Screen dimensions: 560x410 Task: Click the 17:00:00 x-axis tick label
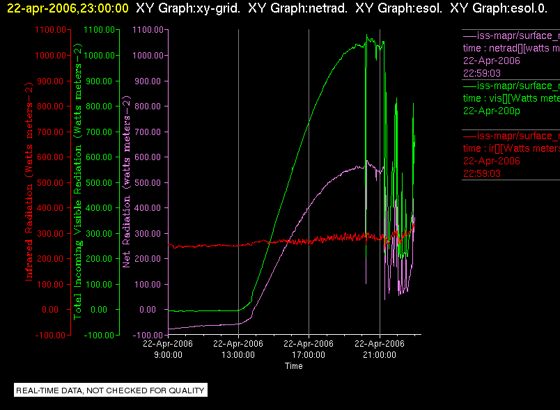point(309,355)
